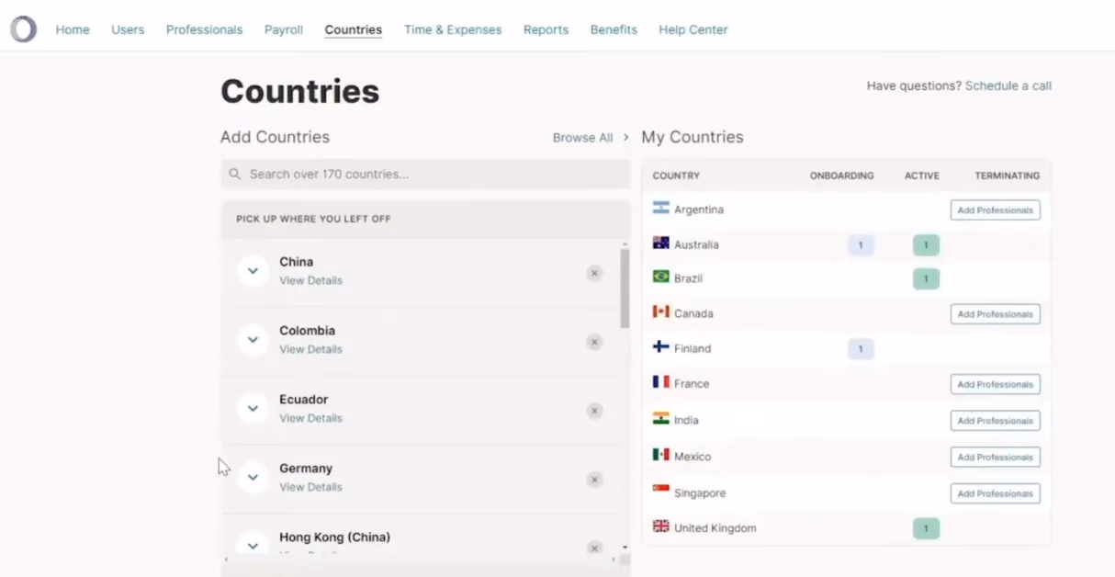Remove Hong Kong (China) from the list
1115x577 pixels.
594,549
